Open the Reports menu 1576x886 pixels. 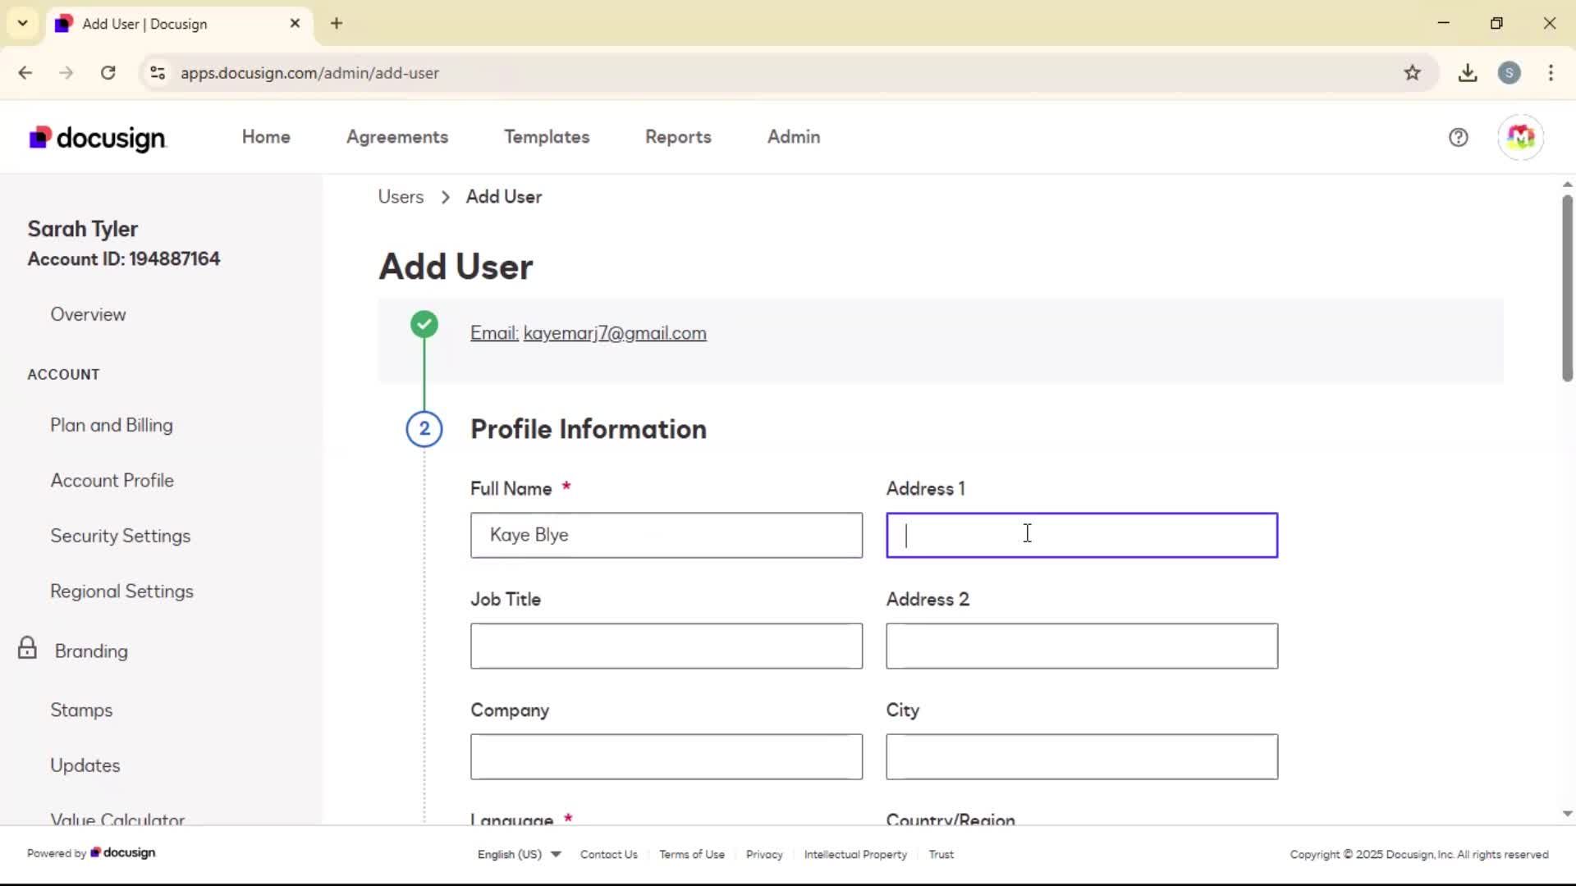coord(678,137)
